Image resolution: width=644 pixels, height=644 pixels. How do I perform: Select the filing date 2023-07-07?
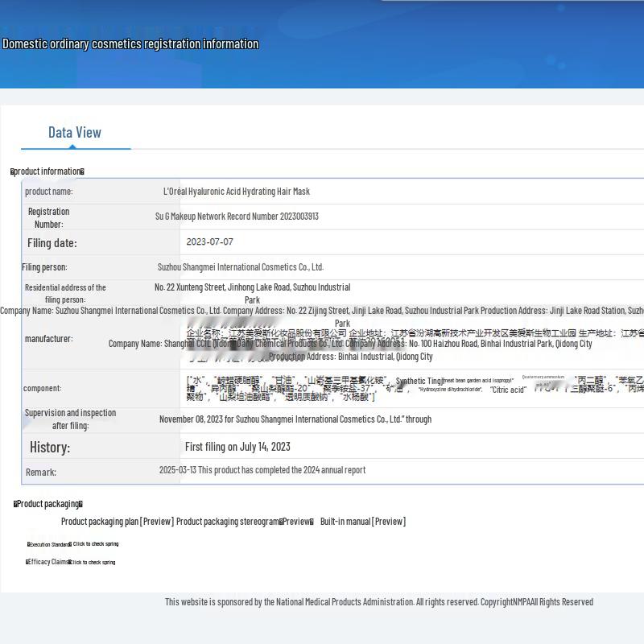209,242
